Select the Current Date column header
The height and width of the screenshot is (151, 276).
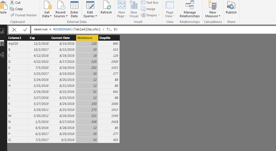(63, 38)
